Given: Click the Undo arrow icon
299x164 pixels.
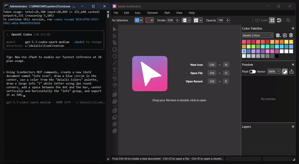Looking at the screenshot, I should coord(115,79).
